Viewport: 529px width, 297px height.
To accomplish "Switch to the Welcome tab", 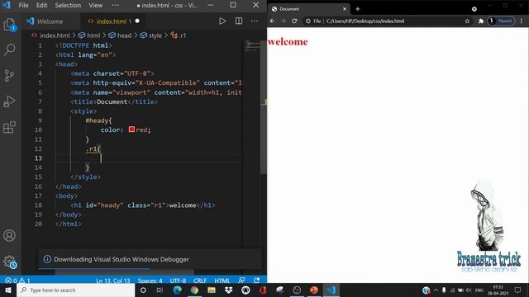I will coord(50,21).
